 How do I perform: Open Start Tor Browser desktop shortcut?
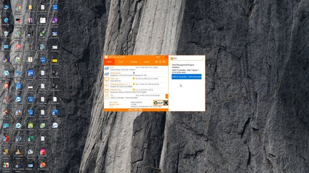[55, 22]
